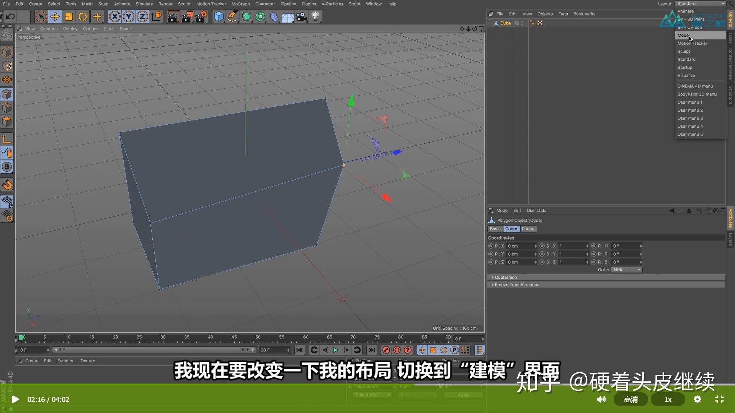Expand the Quaternion section

(x=506, y=277)
